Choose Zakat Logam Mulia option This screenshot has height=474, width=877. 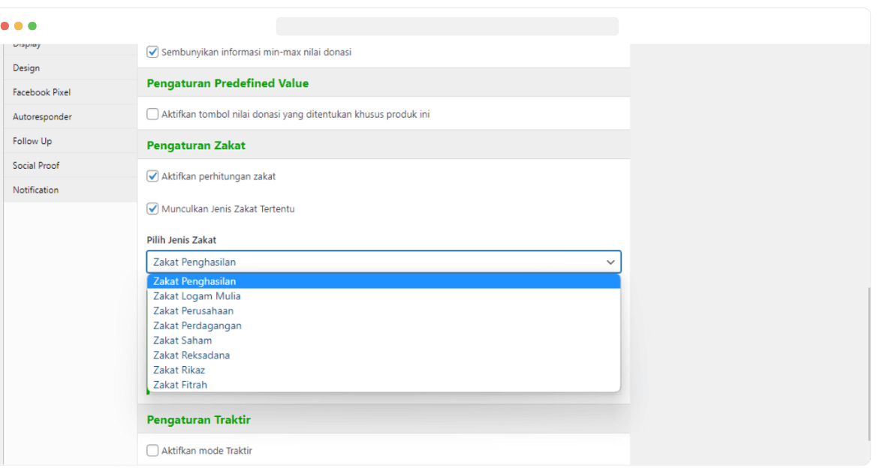click(x=197, y=296)
